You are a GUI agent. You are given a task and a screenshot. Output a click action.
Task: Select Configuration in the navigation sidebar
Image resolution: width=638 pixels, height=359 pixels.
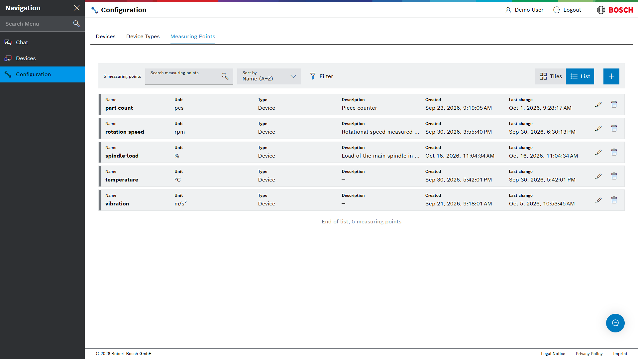point(43,74)
